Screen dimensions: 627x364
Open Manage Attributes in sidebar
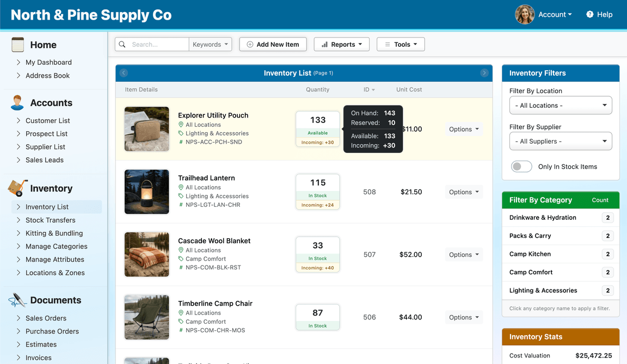(55, 260)
